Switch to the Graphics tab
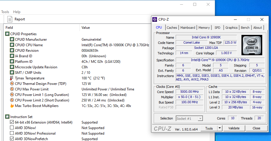 pos(232,28)
